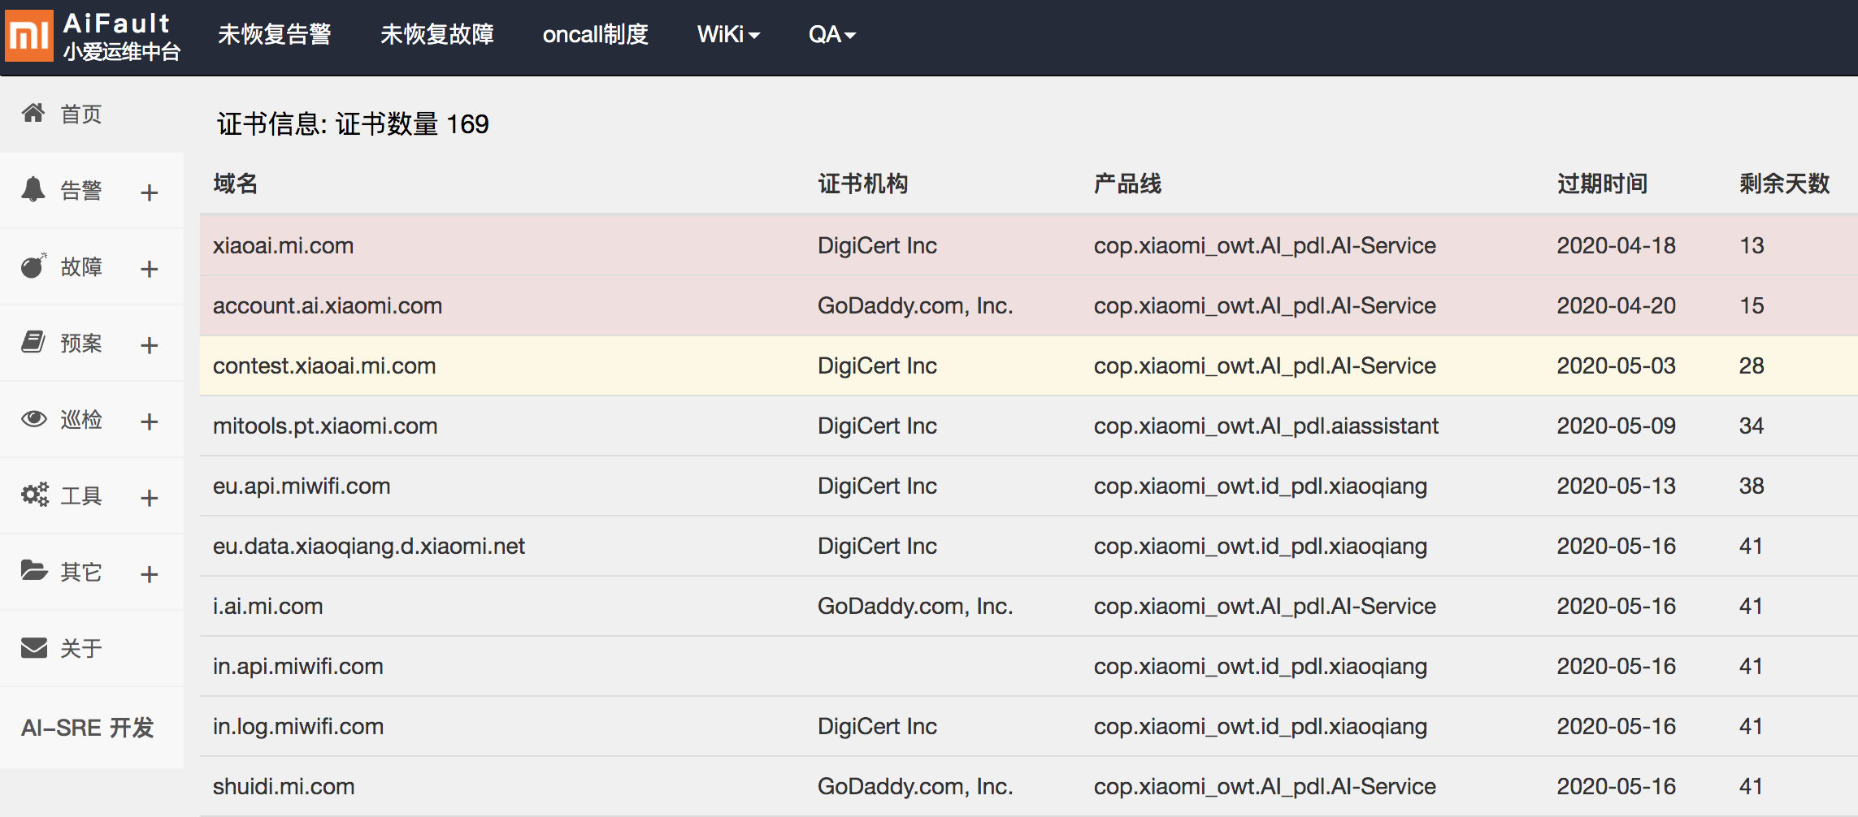Click the envelope icon for 关于
The image size is (1858, 817).
(x=33, y=647)
